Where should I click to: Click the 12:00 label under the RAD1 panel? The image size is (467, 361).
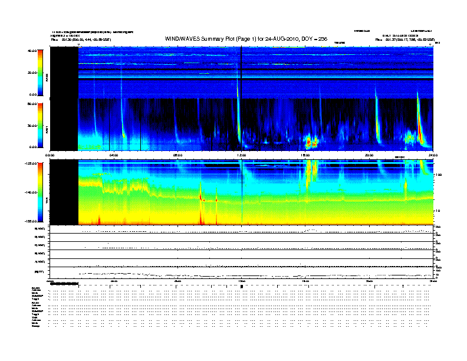click(241, 155)
